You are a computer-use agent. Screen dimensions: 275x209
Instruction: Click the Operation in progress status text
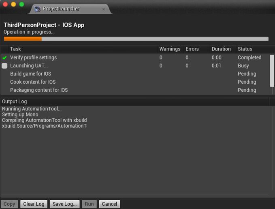click(29, 32)
